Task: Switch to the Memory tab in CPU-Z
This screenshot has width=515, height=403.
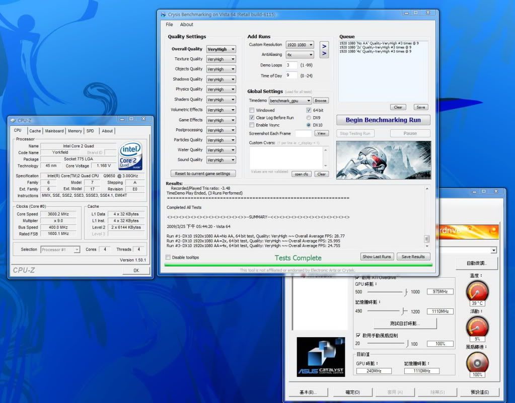Action: click(x=75, y=131)
